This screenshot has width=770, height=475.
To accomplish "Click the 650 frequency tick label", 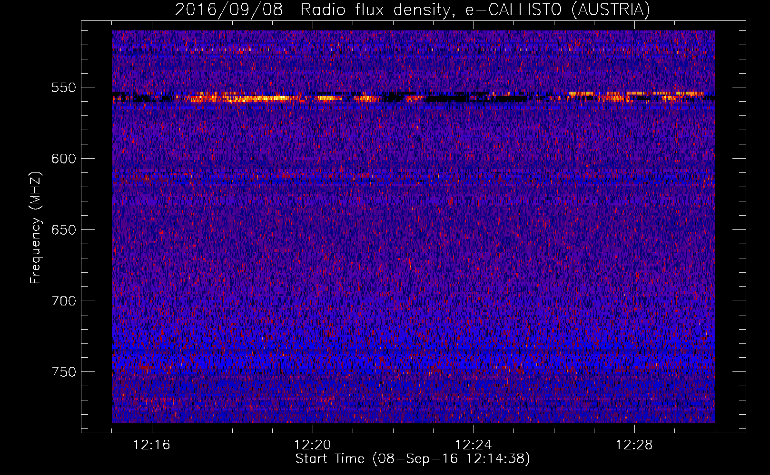I will [64, 230].
